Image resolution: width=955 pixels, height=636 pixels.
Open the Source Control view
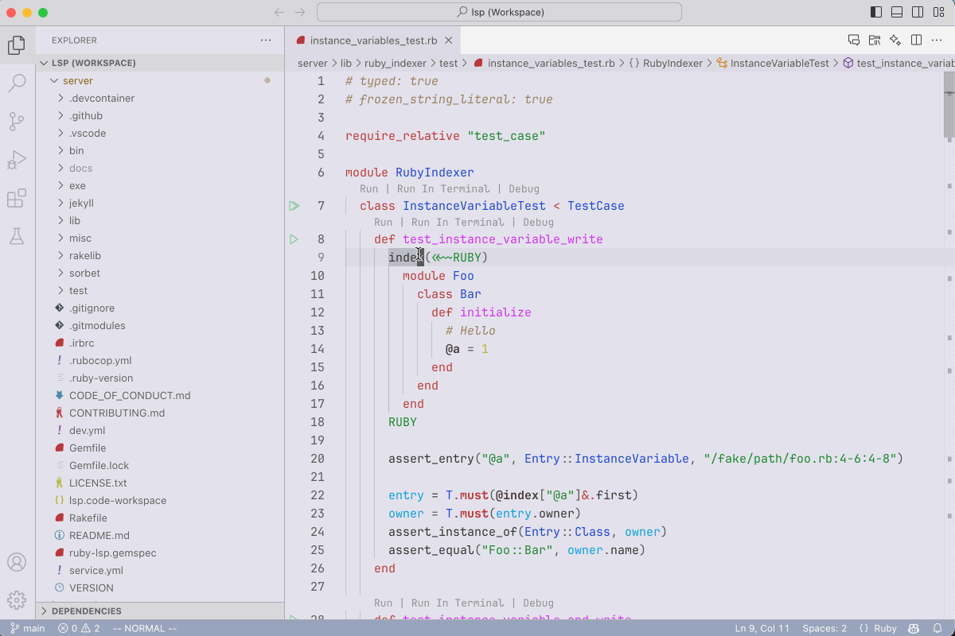click(17, 122)
